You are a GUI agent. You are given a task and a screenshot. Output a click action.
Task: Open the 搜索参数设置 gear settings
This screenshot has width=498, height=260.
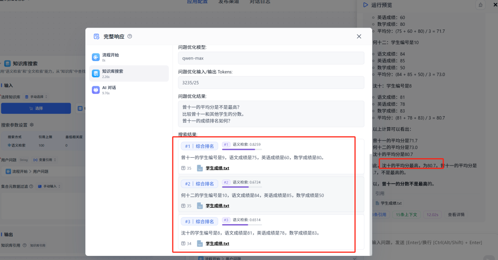(x=32, y=125)
